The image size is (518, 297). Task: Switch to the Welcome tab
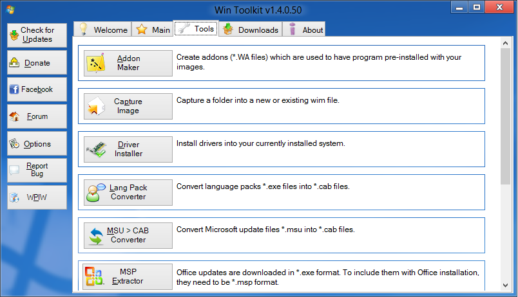102,30
